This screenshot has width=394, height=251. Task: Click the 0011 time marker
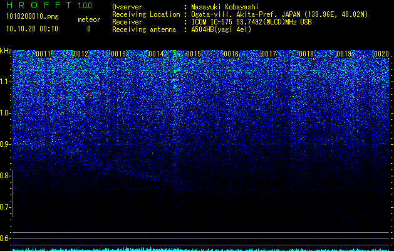click(x=43, y=54)
